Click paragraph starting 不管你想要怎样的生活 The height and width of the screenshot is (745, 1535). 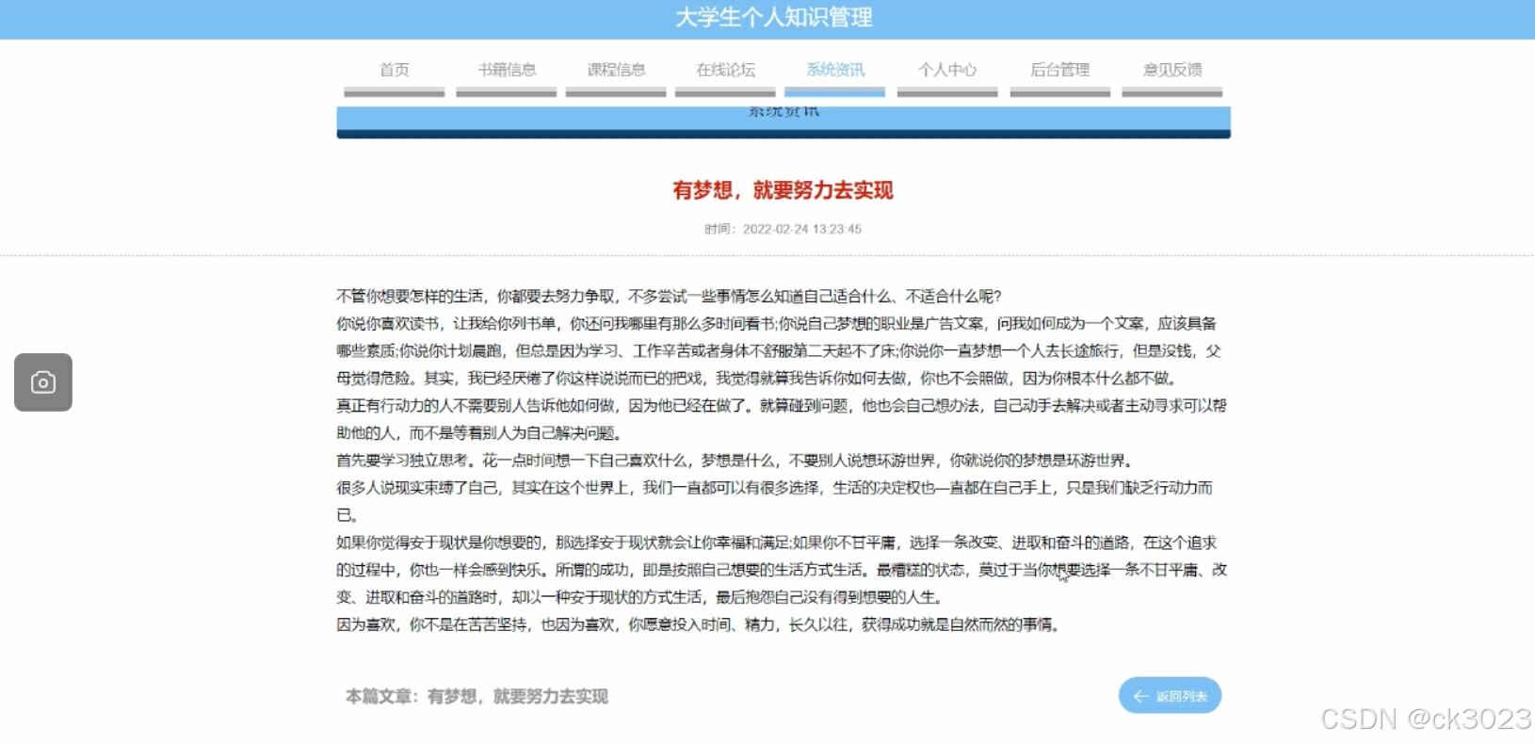(x=669, y=296)
